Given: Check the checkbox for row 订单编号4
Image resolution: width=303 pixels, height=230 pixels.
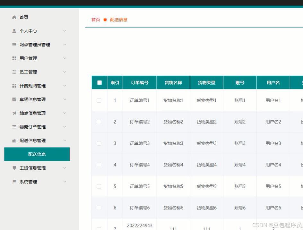Looking at the screenshot, I should 99,165.
